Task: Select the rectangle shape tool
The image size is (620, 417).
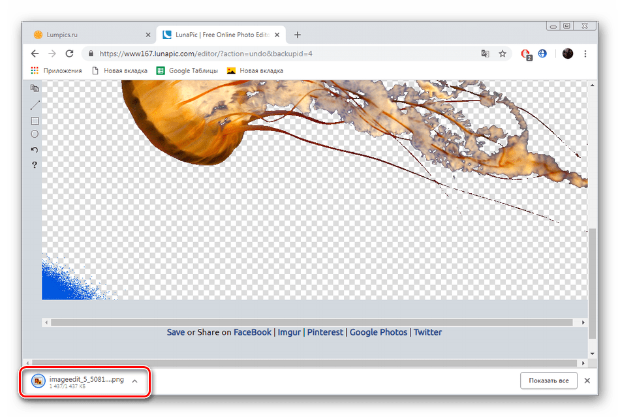Action: point(35,121)
